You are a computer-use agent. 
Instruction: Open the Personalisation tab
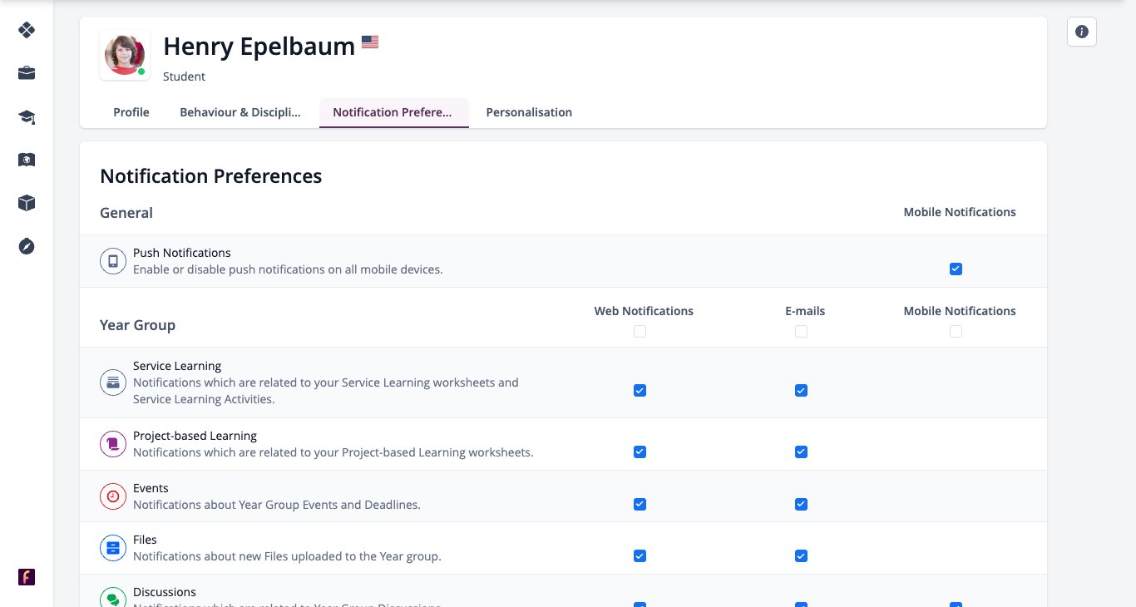point(529,112)
